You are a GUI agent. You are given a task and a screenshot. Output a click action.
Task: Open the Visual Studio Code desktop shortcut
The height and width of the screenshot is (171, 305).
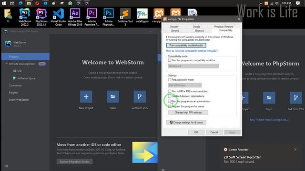click(x=58, y=17)
